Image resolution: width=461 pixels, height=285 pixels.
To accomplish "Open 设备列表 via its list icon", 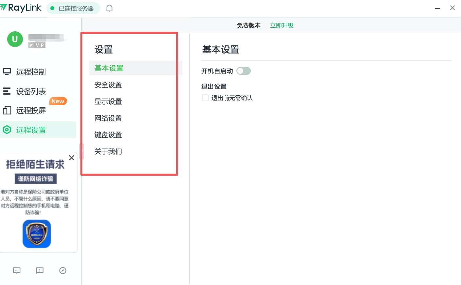I will [x=7, y=91].
